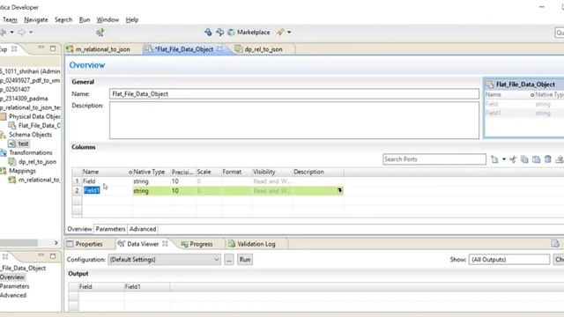Open the Help menu
564x317 pixels.
[x=132, y=19]
